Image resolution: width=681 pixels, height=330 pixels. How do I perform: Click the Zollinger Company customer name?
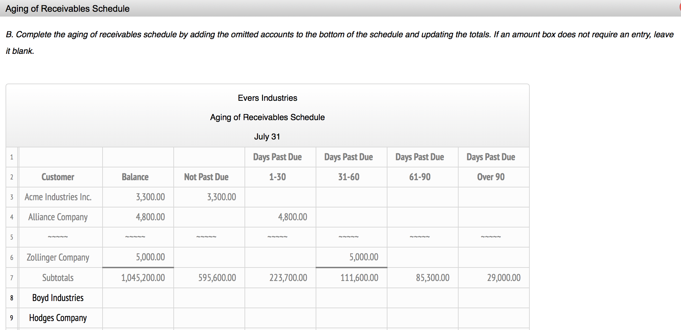coord(58,258)
